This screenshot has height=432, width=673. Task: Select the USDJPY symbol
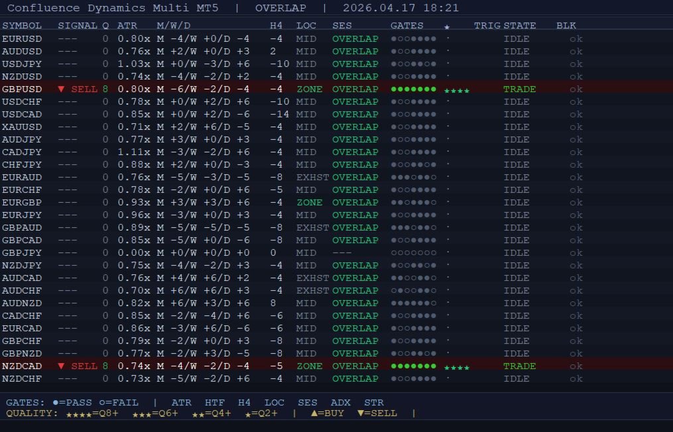22,64
